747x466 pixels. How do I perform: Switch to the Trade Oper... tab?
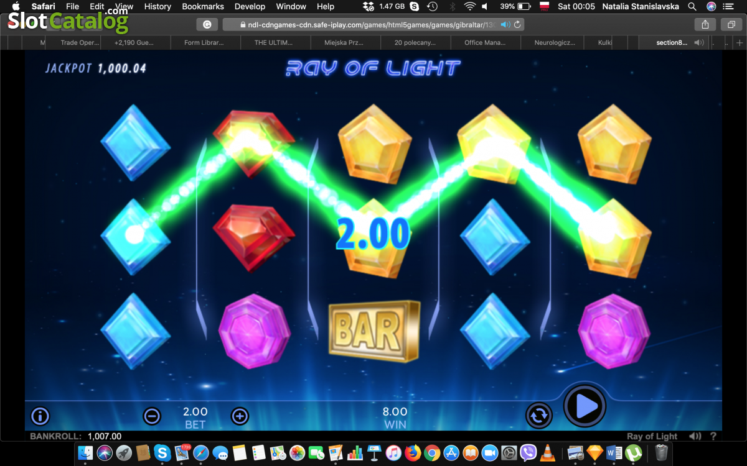(x=80, y=43)
